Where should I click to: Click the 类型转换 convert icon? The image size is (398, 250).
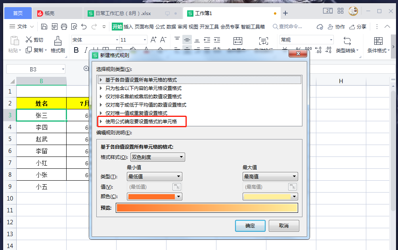347,40
